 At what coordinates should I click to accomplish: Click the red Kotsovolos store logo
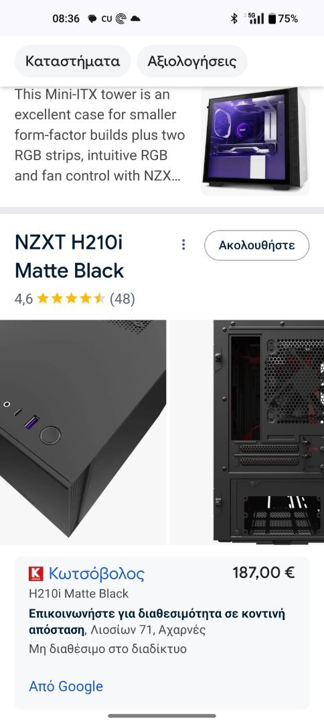pyautogui.click(x=36, y=574)
